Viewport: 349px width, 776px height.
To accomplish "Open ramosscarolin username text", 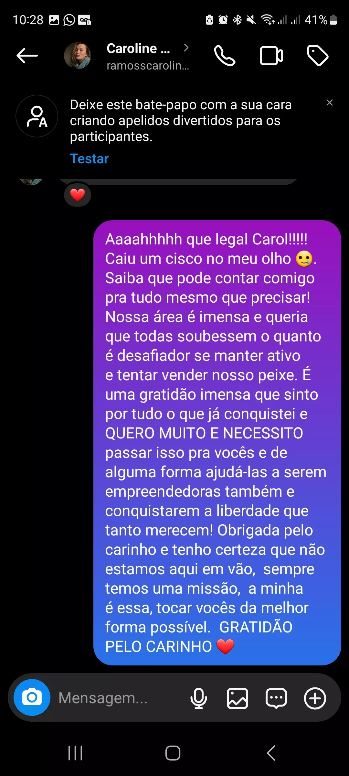I will (x=148, y=66).
